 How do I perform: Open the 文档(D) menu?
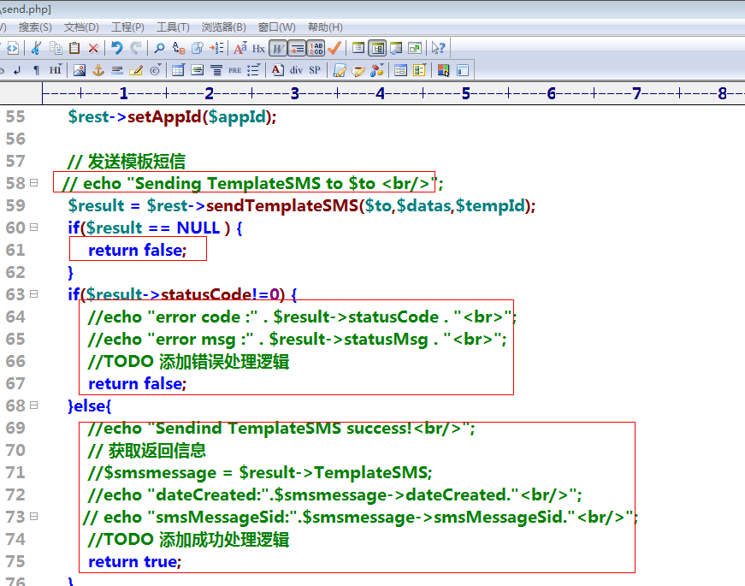[81, 27]
